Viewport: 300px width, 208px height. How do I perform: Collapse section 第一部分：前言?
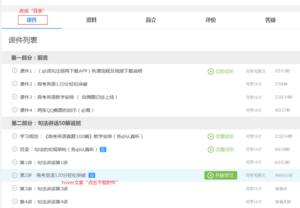tap(29, 58)
